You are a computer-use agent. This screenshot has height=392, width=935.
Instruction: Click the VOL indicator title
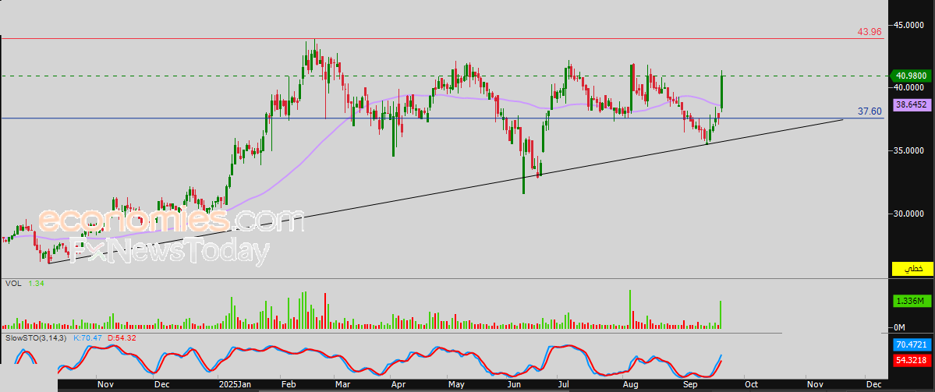tap(14, 284)
